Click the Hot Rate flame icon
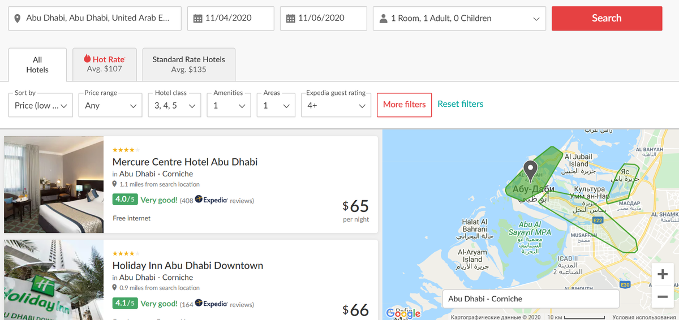Screen dimensions: 679x320 pyautogui.click(x=87, y=59)
